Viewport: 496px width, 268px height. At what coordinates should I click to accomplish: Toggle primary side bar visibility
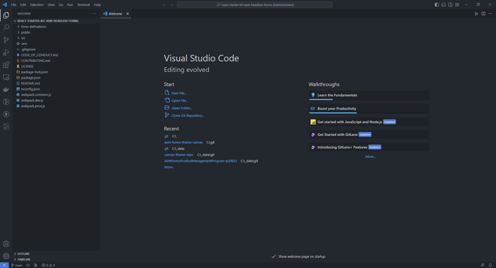(x=436, y=5)
